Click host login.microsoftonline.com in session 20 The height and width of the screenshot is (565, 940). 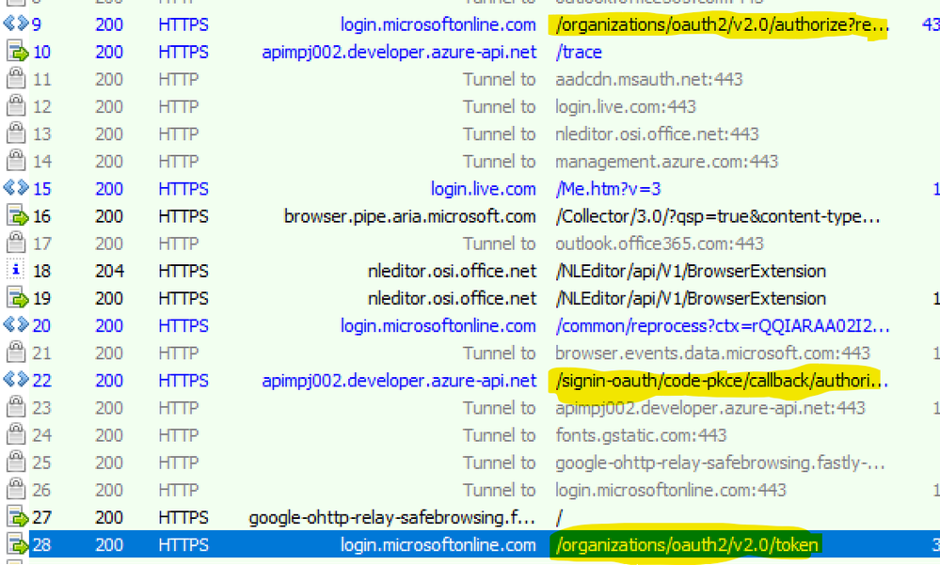pyautogui.click(x=438, y=326)
